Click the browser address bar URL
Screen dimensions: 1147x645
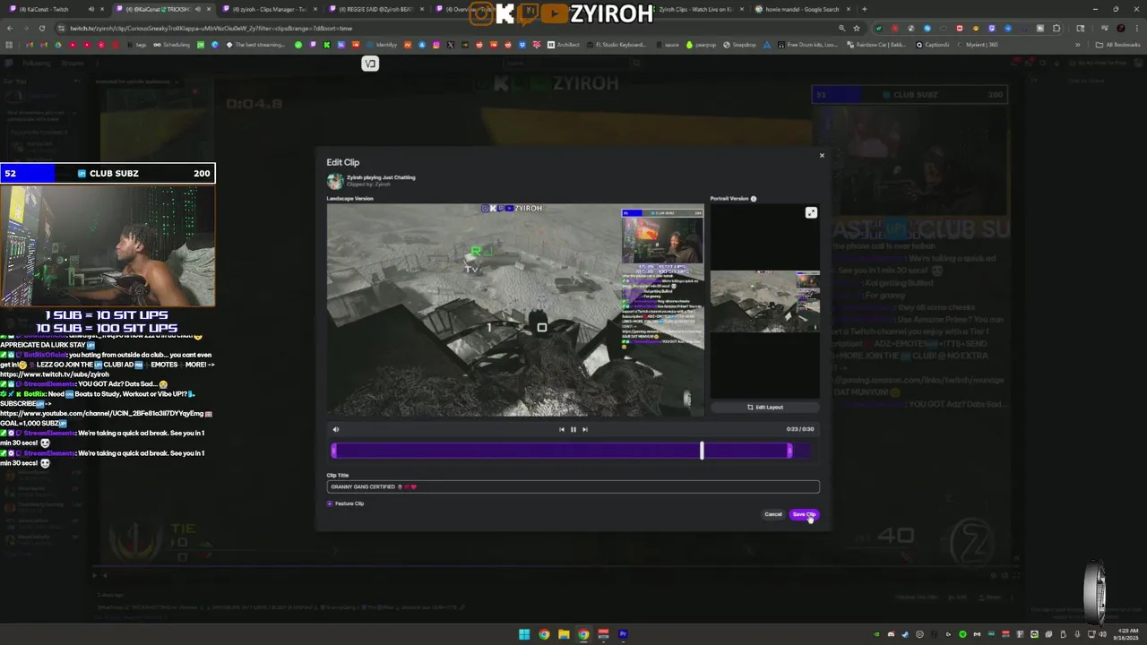tap(211, 29)
